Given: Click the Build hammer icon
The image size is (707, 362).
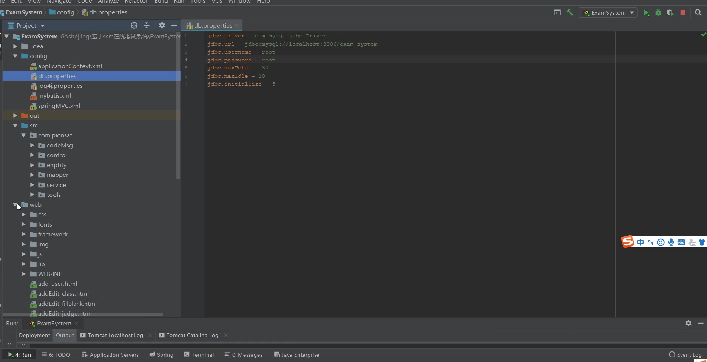Looking at the screenshot, I should pyautogui.click(x=570, y=12).
